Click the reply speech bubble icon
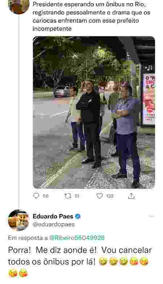163x284 pixels. tap(36, 196)
